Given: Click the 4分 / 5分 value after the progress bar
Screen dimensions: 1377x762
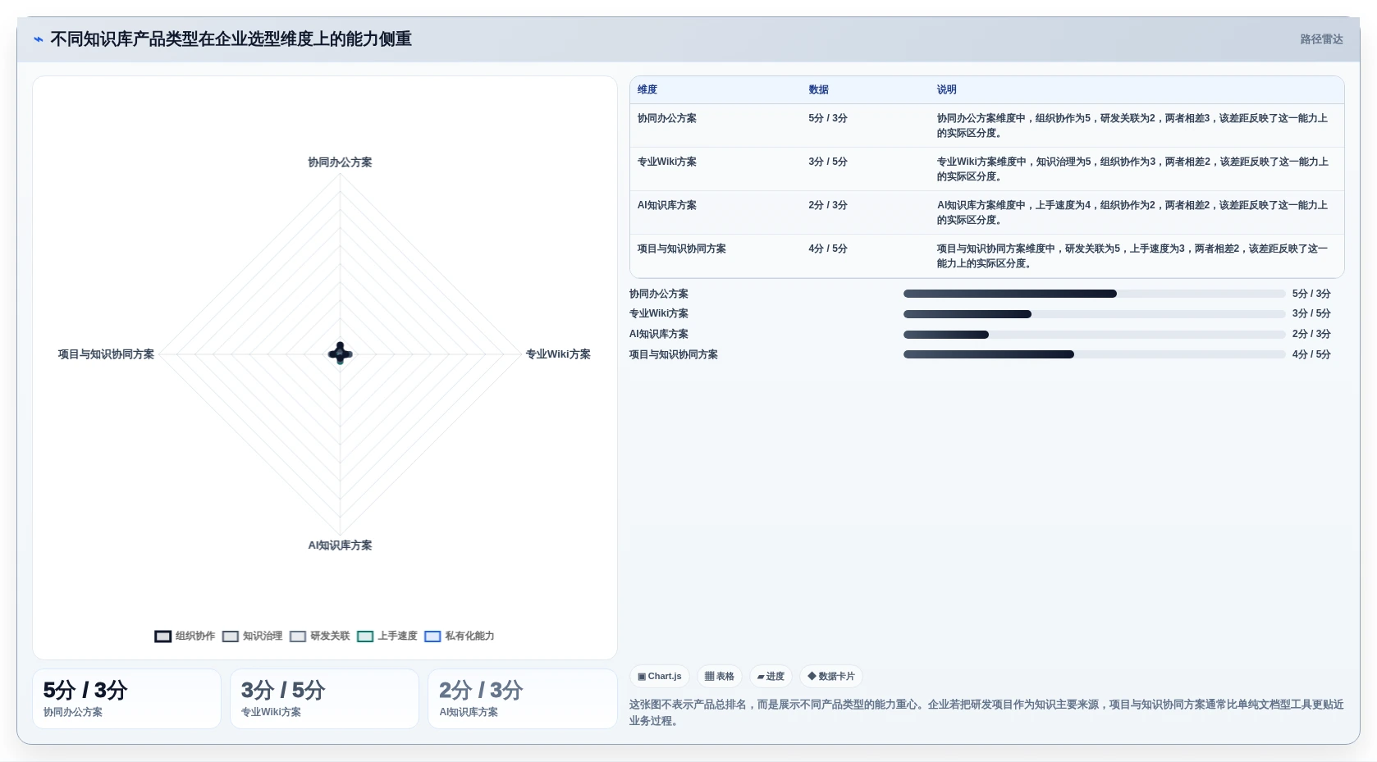Looking at the screenshot, I should point(1311,355).
